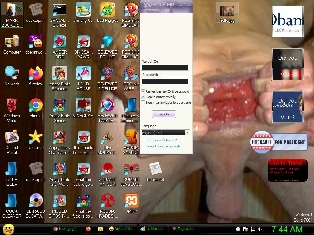This screenshot has width=314, height=235.
Task: Click the network tray icon
Action: (253, 229)
